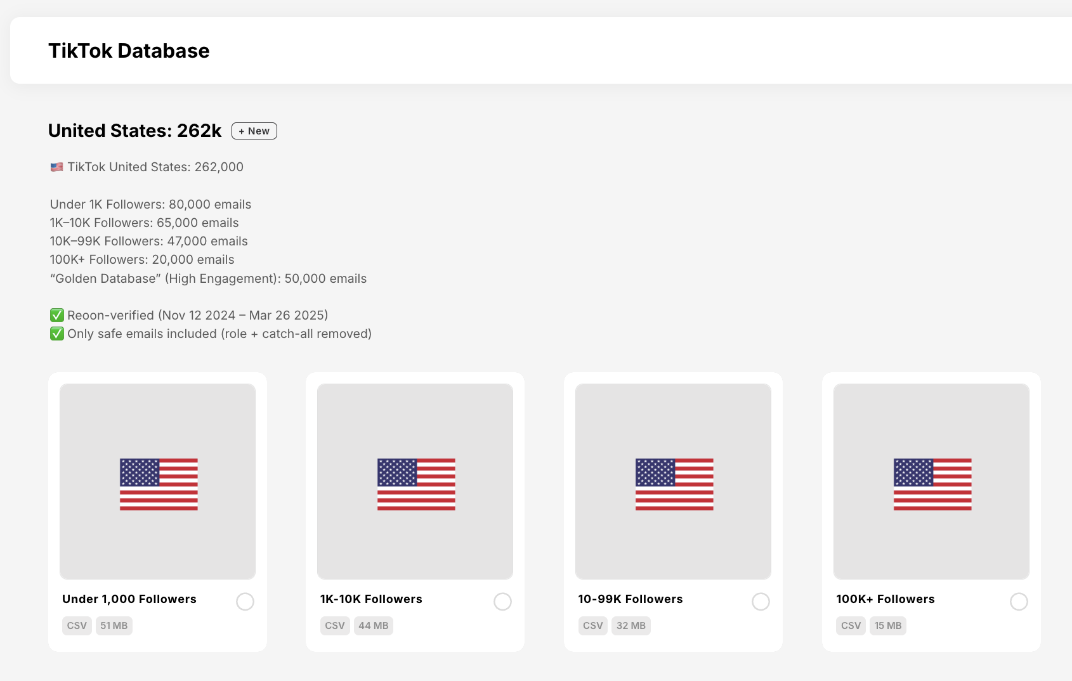
Task: Click the United States: 262k heading
Action: 135,131
